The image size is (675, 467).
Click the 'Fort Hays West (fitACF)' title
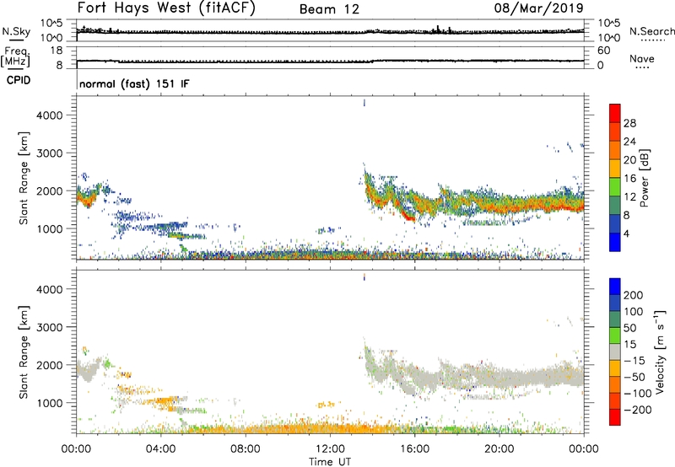pos(166,8)
